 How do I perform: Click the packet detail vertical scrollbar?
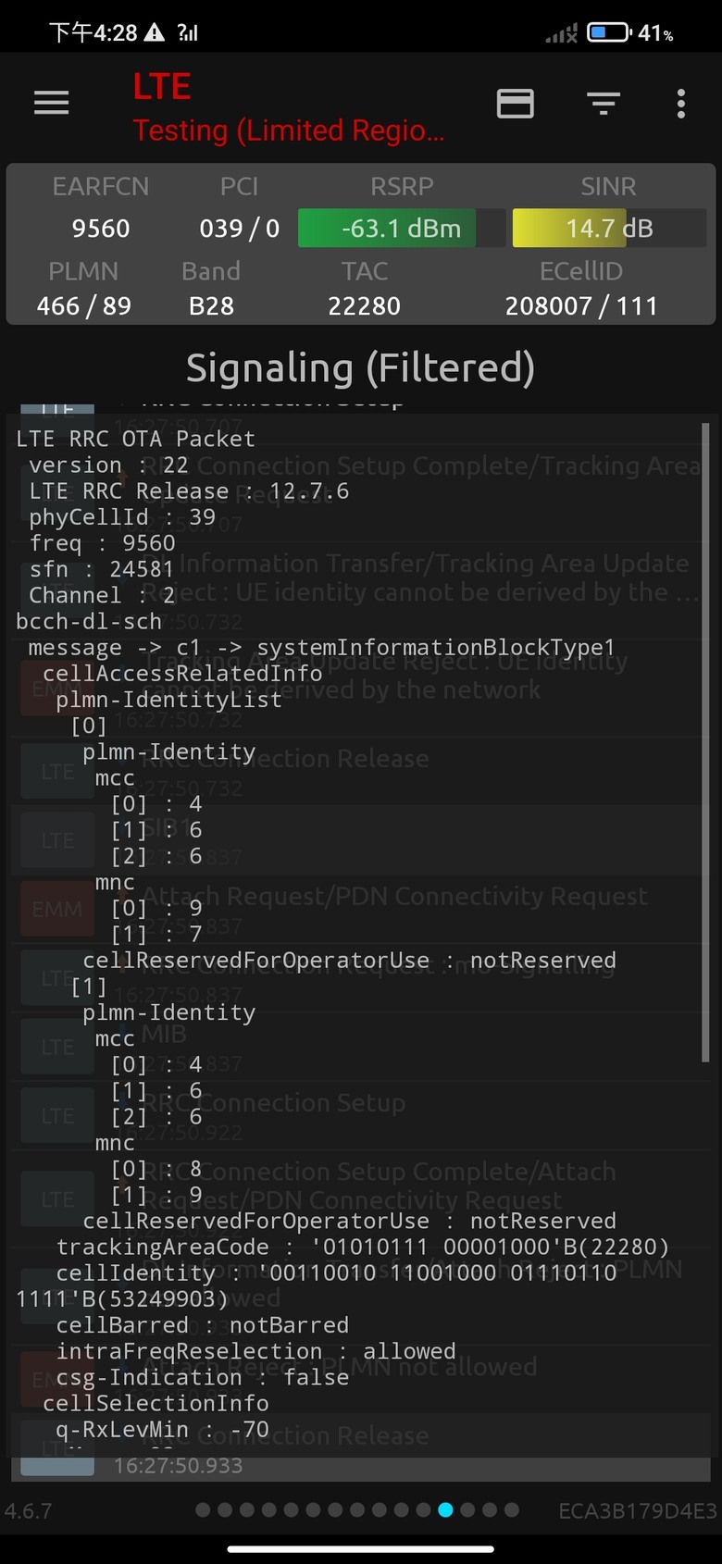coord(705,740)
